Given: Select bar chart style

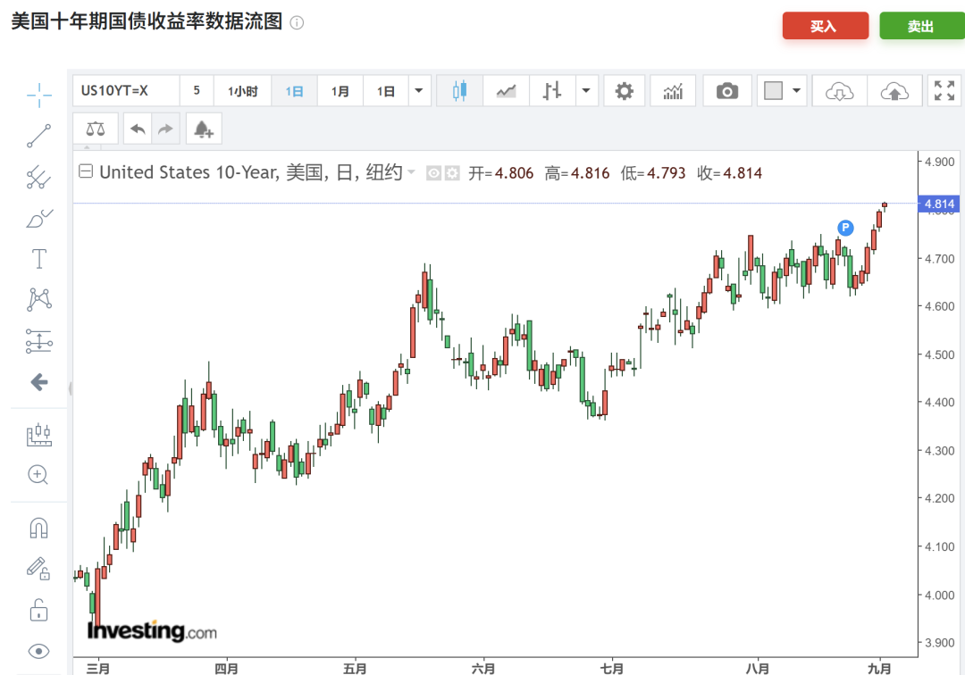Looking at the screenshot, I should (x=552, y=91).
